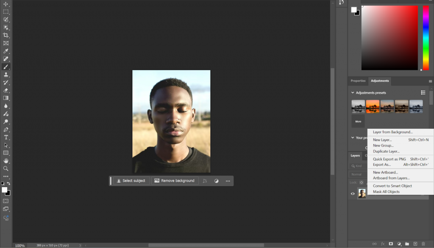
Task: Click the link layers icon
Action: point(374,244)
